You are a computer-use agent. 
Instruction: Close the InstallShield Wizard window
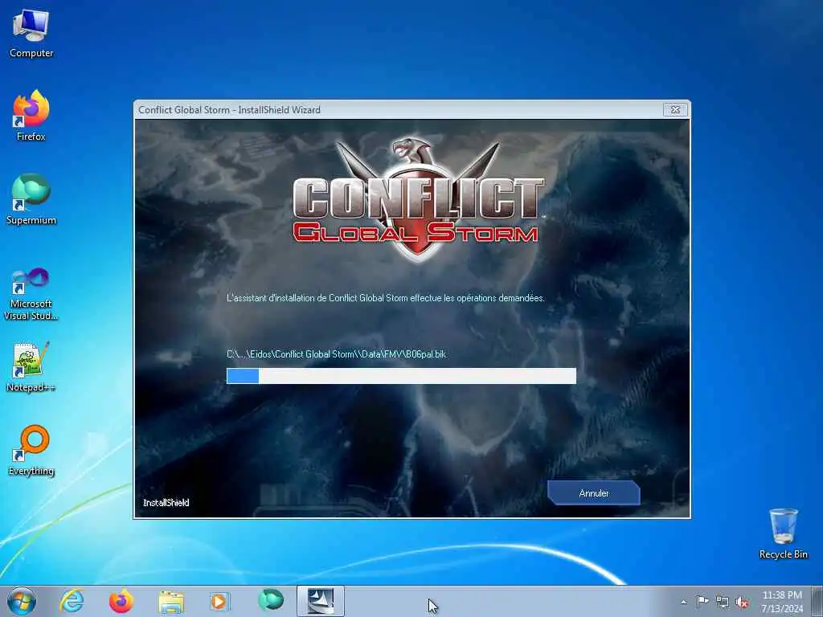click(x=675, y=109)
